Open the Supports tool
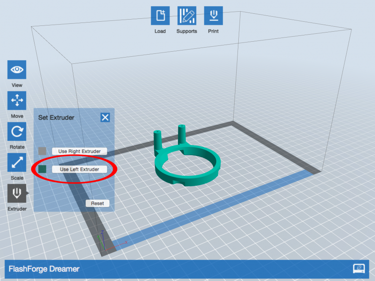This screenshot has height=281, width=375. tap(187, 15)
